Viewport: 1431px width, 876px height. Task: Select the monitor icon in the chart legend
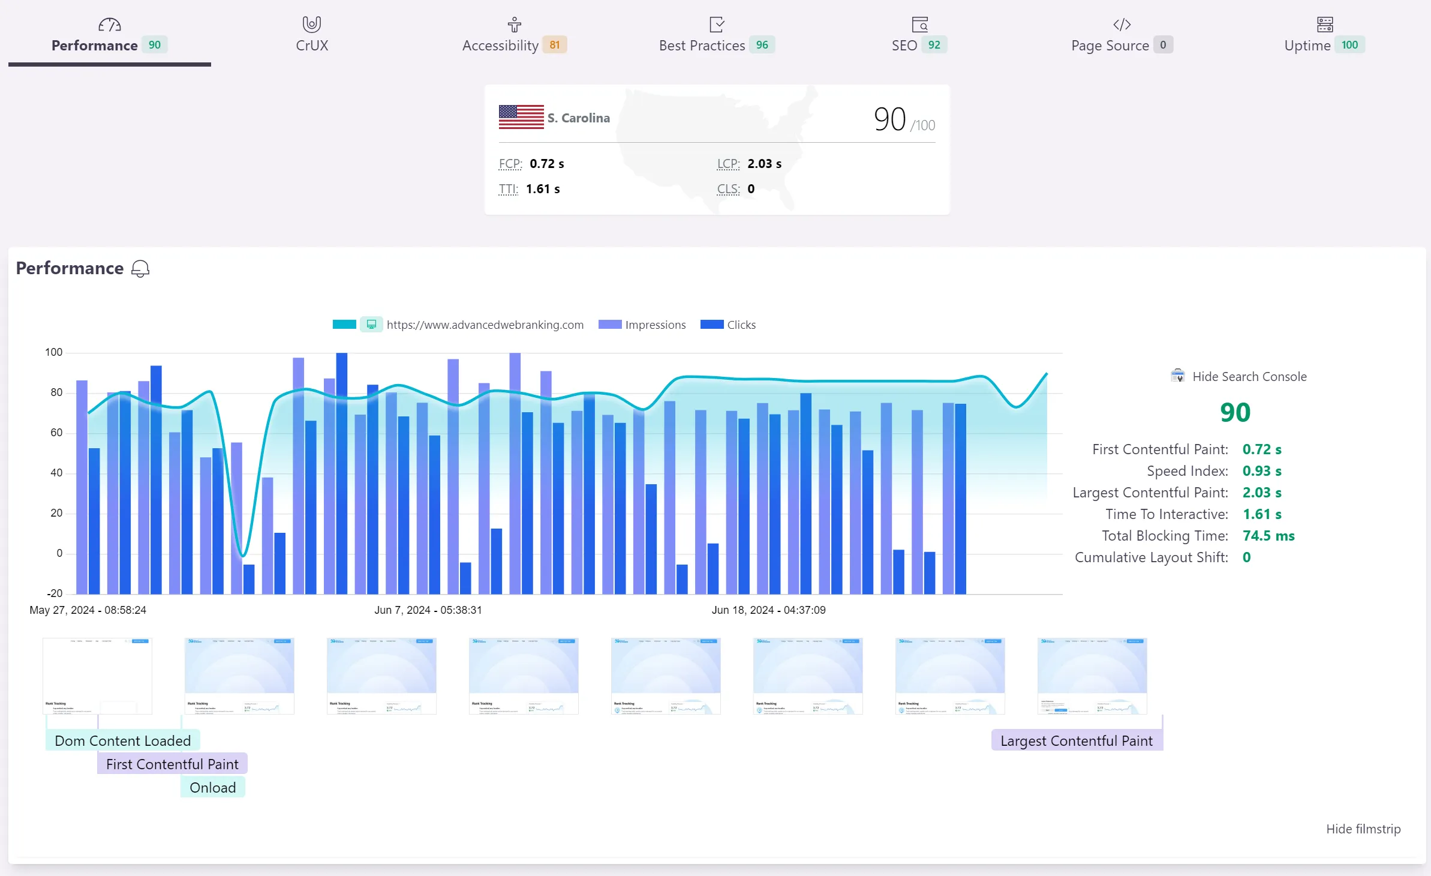pos(372,324)
